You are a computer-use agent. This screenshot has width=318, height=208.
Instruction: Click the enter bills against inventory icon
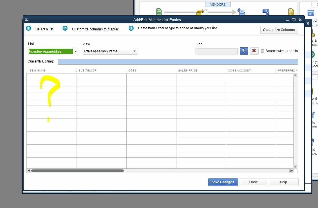click(241, 12)
